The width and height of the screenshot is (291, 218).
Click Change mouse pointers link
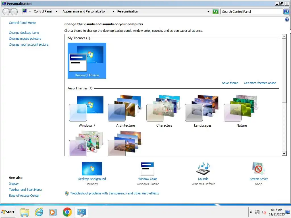pos(25,39)
